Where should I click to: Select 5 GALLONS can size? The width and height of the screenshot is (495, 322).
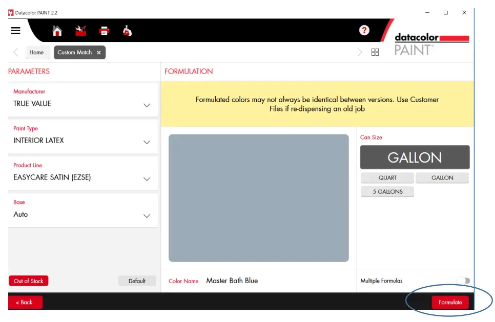click(x=387, y=192)
